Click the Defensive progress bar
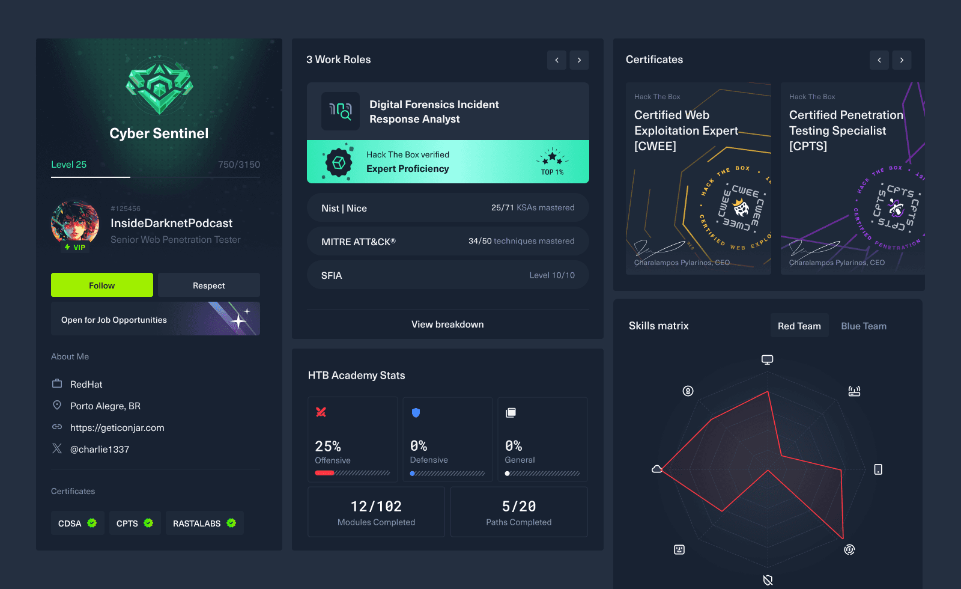The width and height of the screenshot is (961, 589). click(x=447, y=473)
